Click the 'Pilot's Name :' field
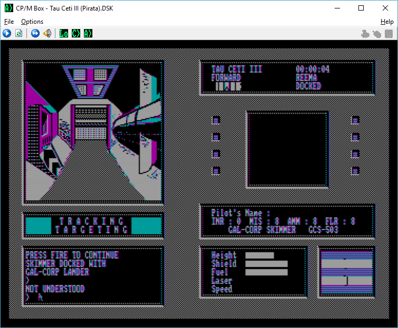This screenshot has height=328, width=398. tap(241, 213)
